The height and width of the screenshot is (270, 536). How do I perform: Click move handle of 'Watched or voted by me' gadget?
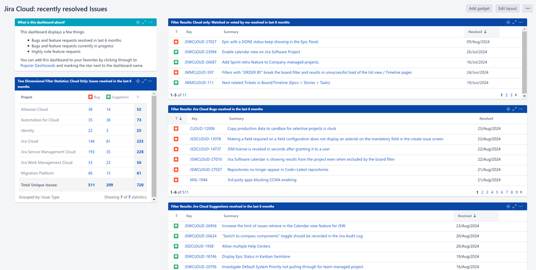point(508,22)
